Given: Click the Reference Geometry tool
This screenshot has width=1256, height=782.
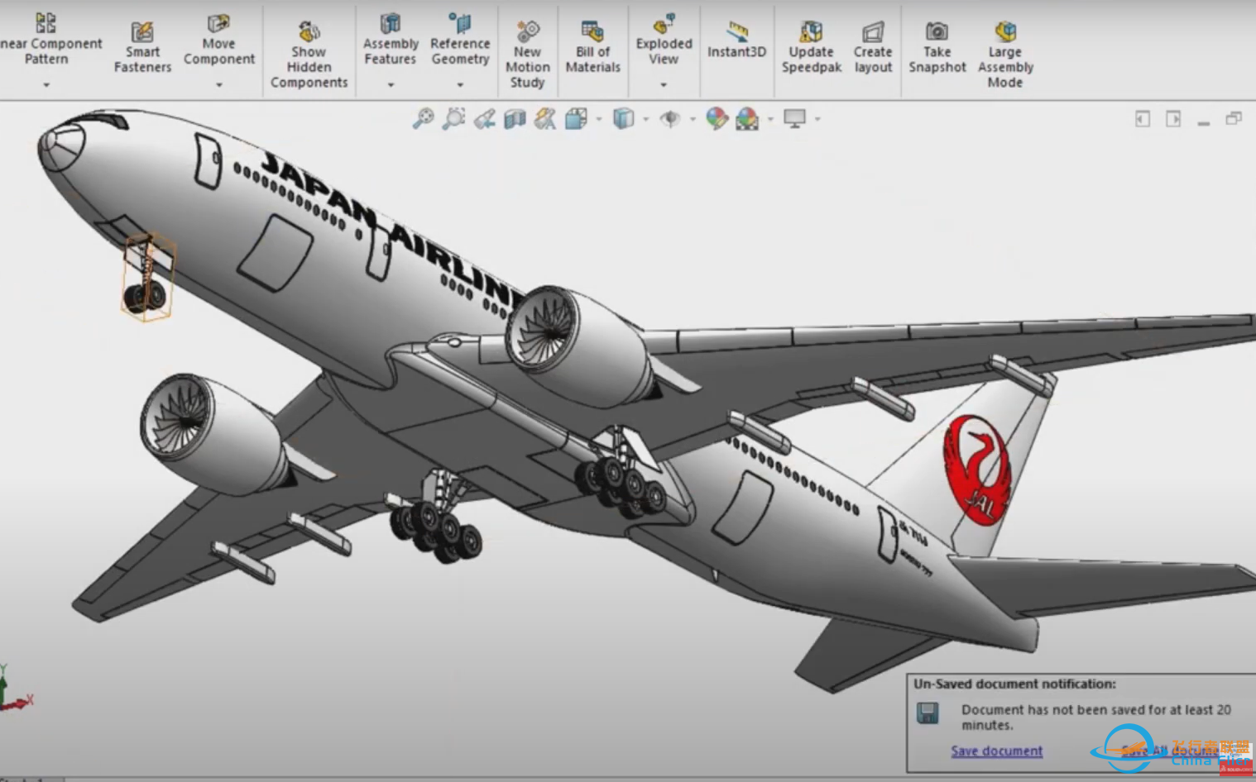Looking at the screenshot, I should point(460,40).
